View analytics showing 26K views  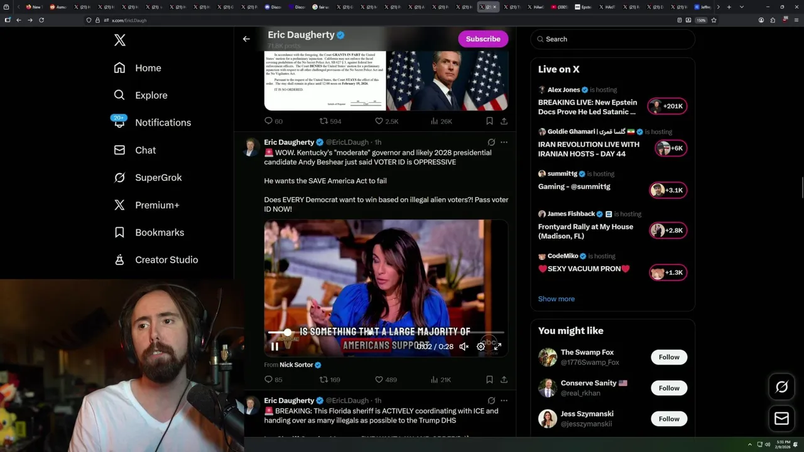coord(441,121)
